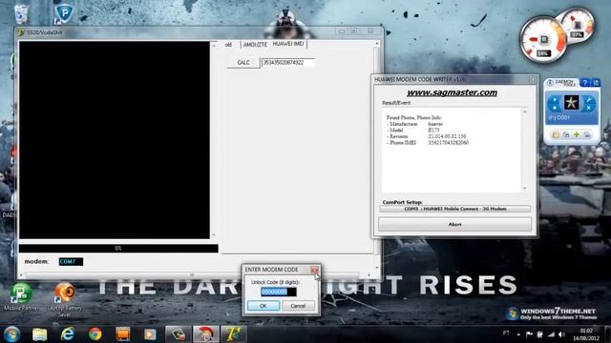Image resolution: width=611 pixels, height=343 pixels.
Task: Click the modem code writer taskbar icon
Action: click(x=179, y=334)
